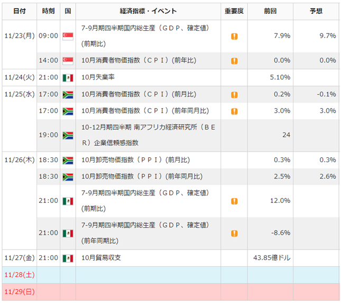Select the 11/29(日) date cell
Screen dimensions: 341x303
point(20,292)
